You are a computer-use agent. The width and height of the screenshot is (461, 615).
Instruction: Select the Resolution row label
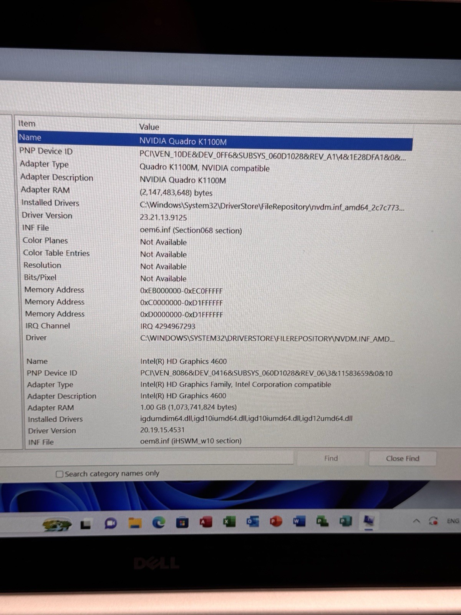pyautogui.click(x=42, y=265)
